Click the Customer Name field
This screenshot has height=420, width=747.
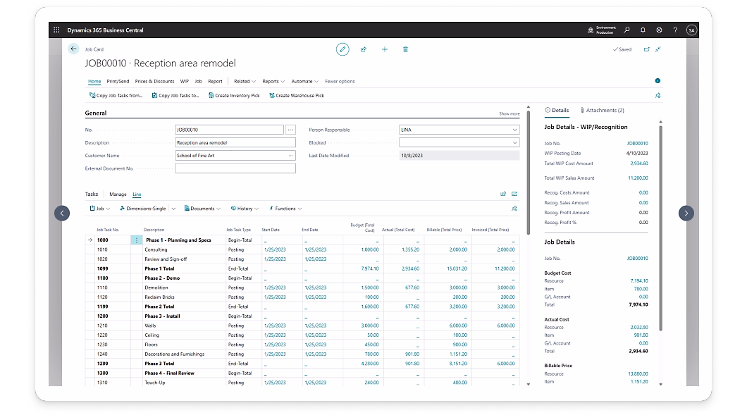235,155
